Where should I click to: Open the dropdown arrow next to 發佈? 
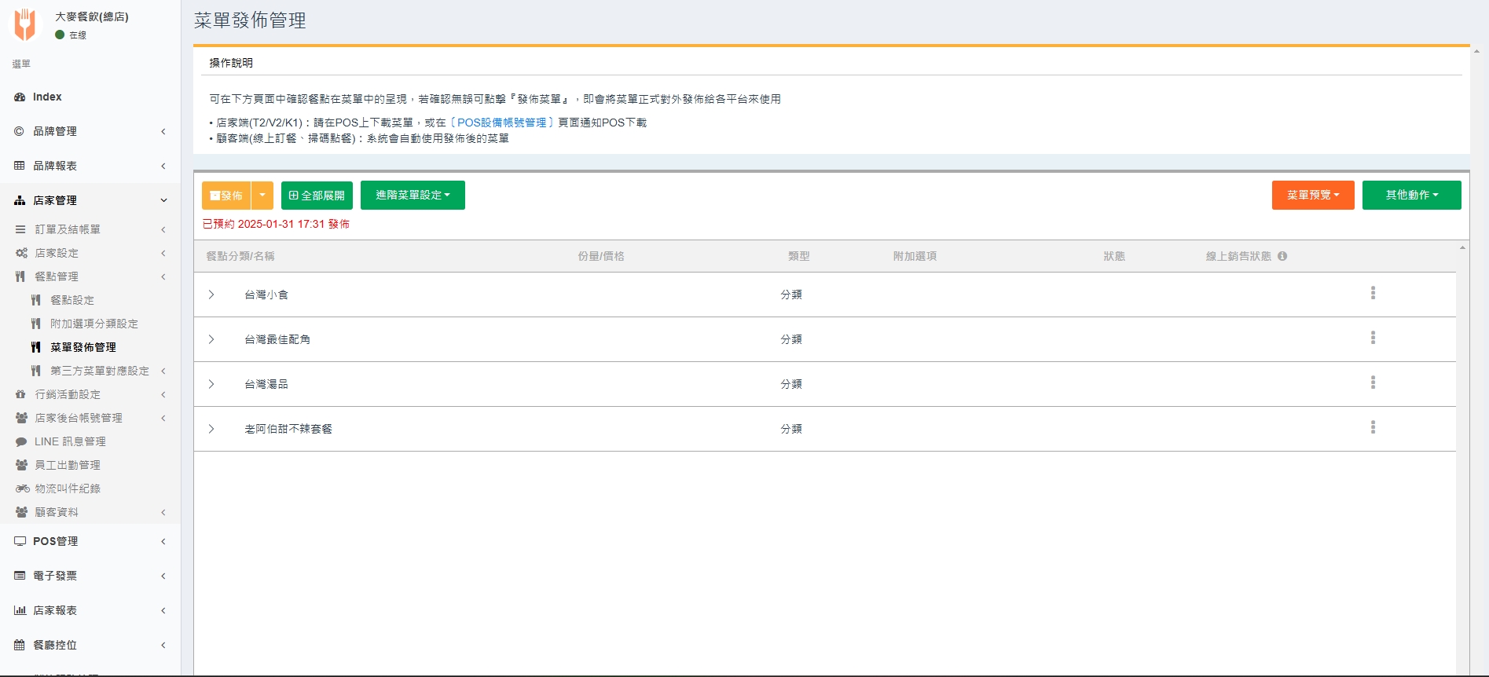pyautogui.click(x=262, y=196)
